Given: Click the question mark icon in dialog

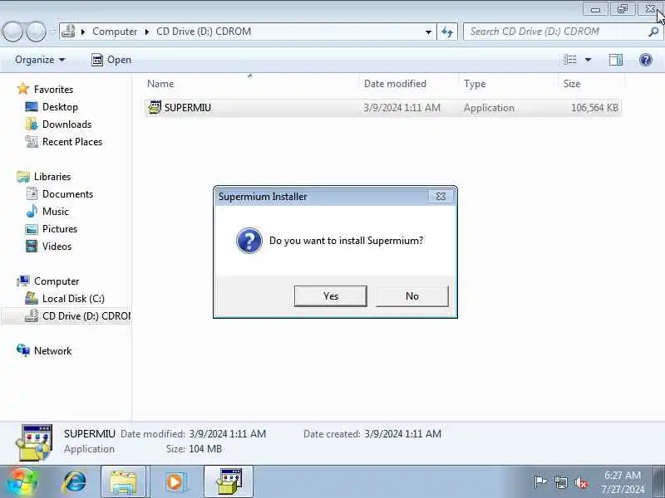Looking at the screenshot, I should coord(249,241).
